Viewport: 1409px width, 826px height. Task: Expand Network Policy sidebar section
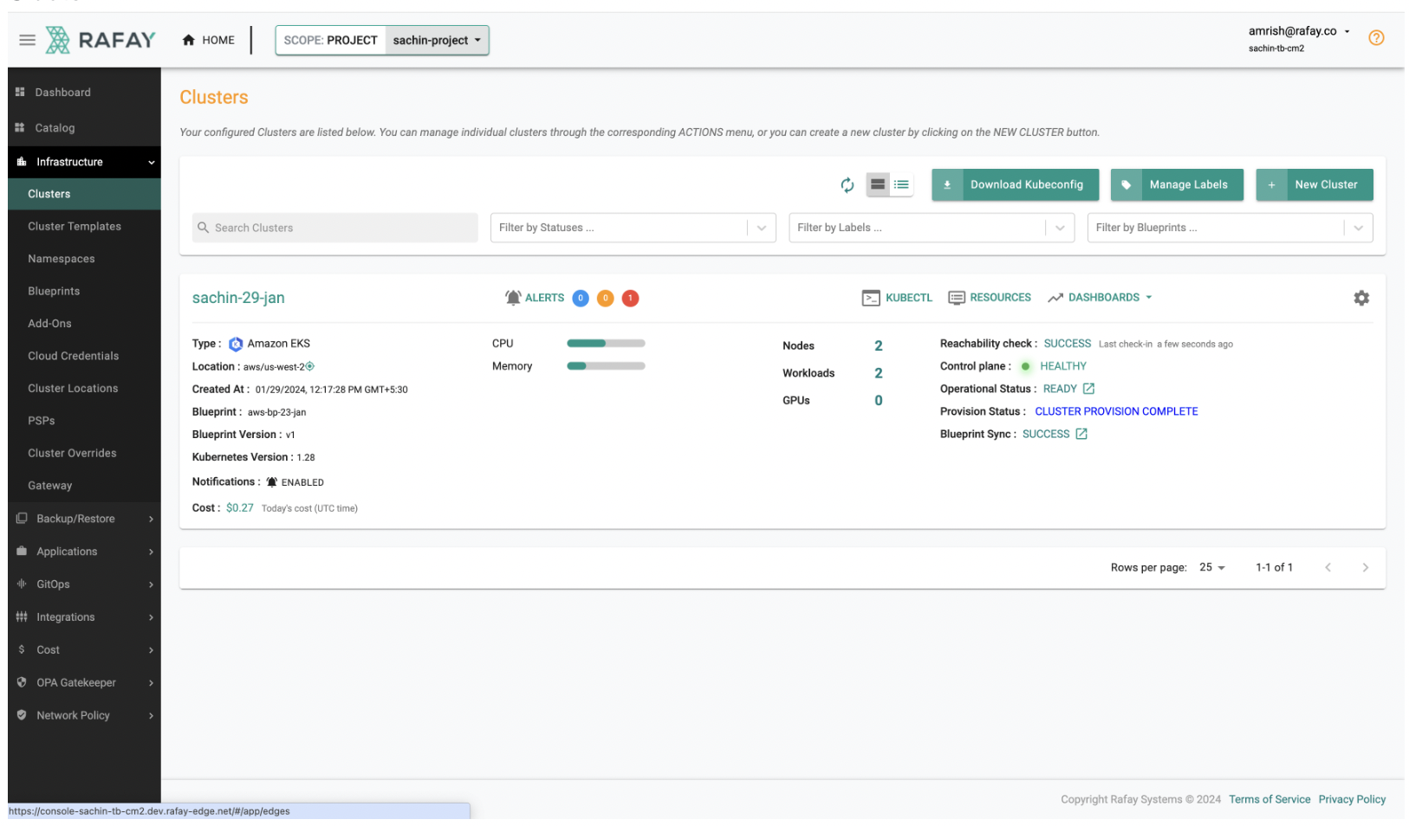point(84,716)
